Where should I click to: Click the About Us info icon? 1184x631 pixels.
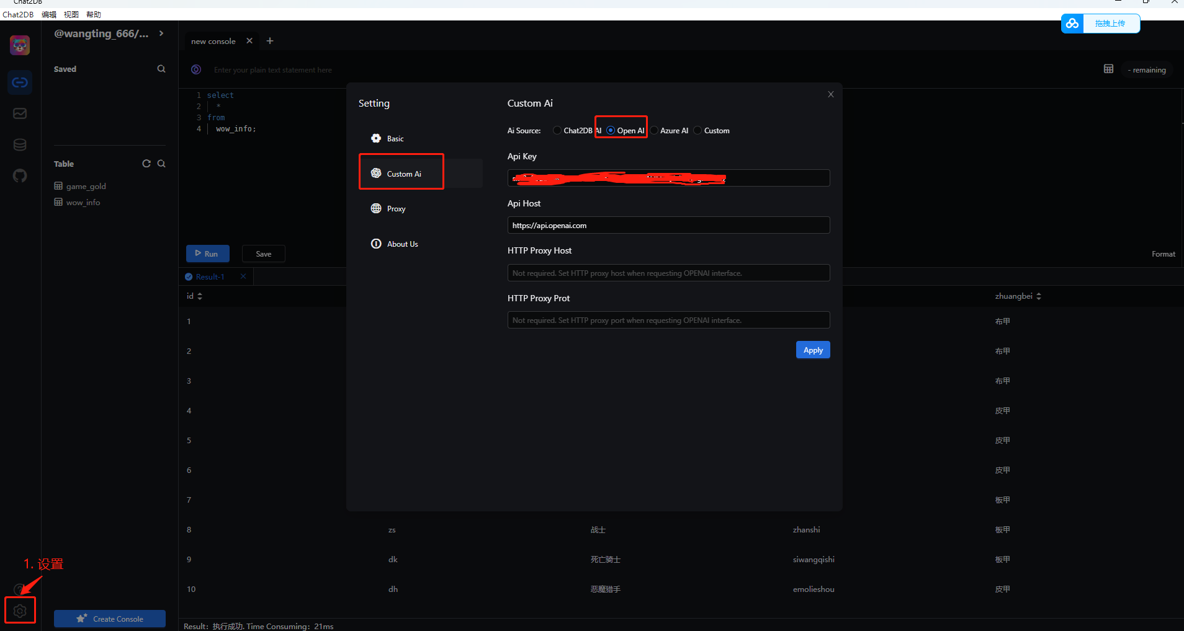(376, 244)
